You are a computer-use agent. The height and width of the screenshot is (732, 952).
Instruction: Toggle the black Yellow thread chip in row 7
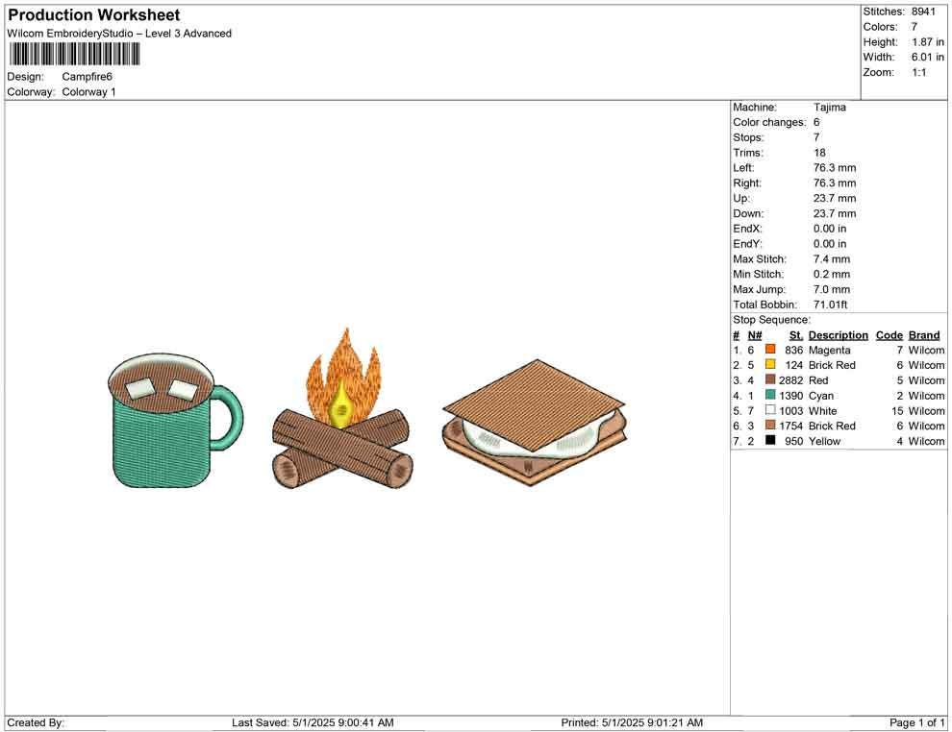[769, 441]
